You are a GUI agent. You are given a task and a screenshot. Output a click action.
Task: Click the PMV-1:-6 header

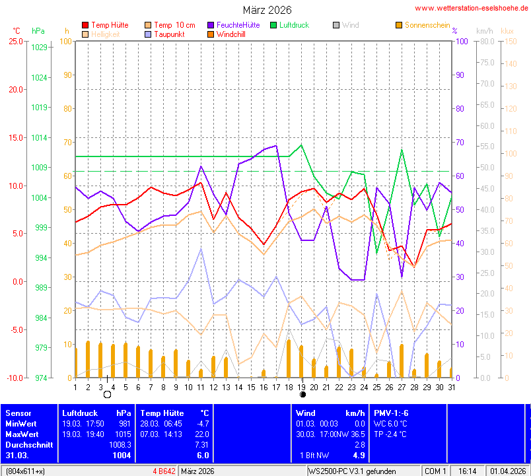point(391,413)
